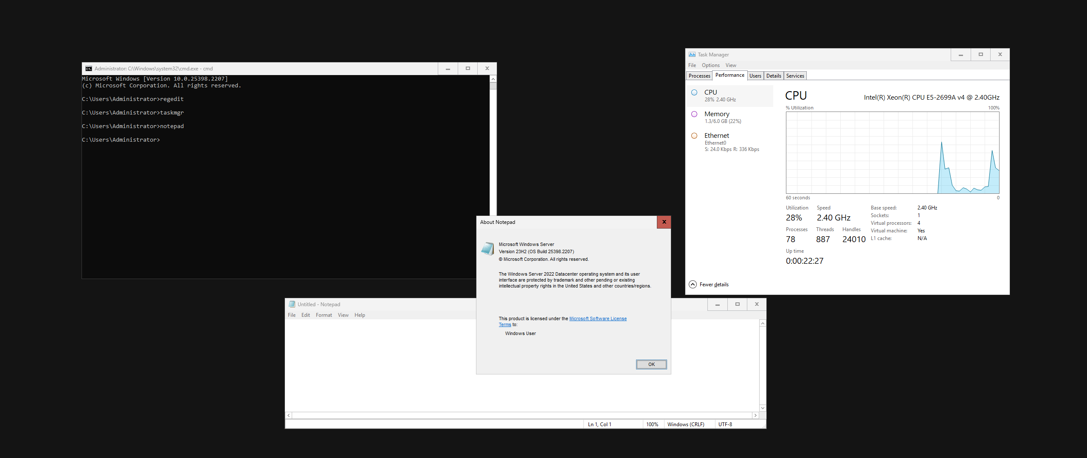Viewport: 1087px width, 458px height.
Task: Click the Task Manager title bar icon
Action: tap(692, 55)
